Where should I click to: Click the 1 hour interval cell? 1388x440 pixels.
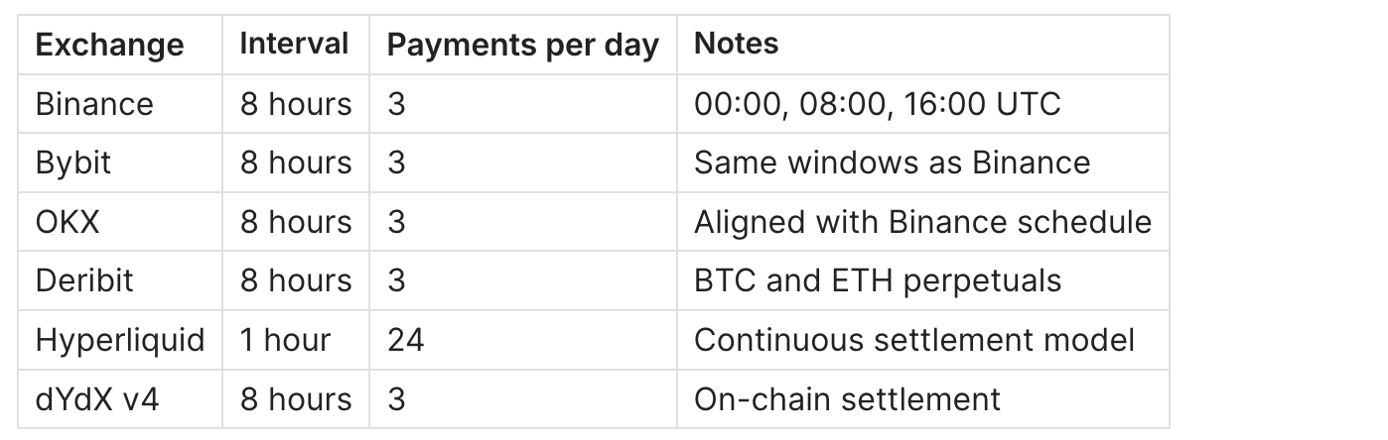pyautogui.click(x=285, y=340)
